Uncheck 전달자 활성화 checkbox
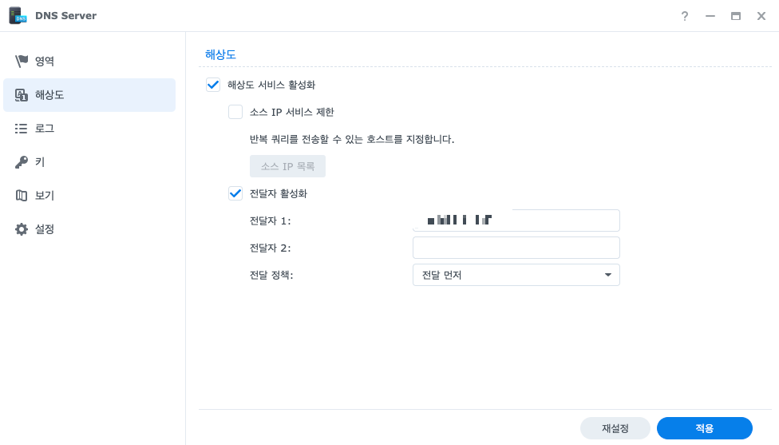 [235, 193]
